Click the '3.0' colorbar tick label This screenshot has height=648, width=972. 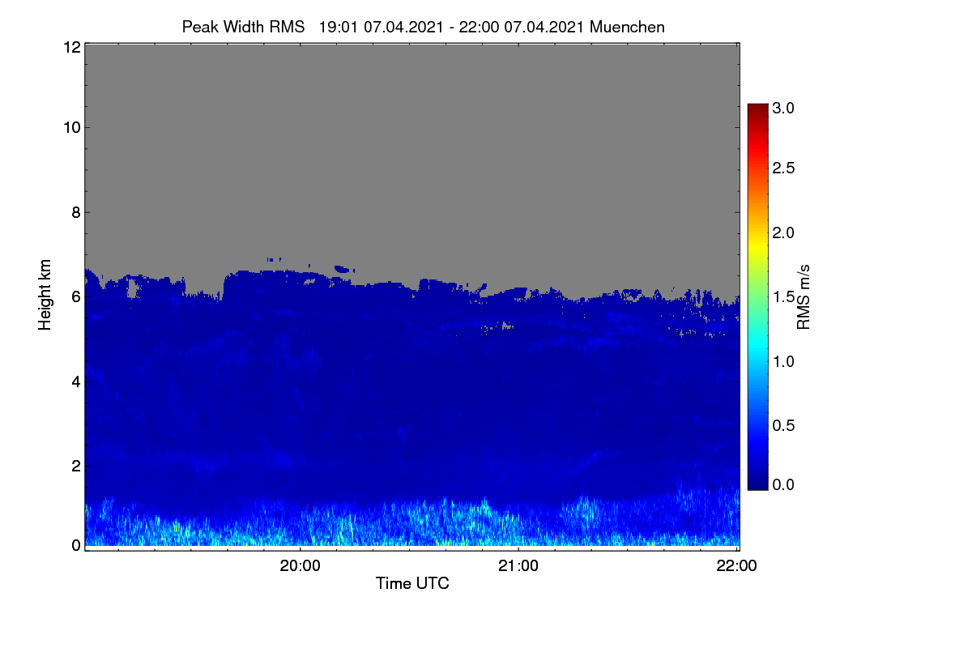(783, 108)
